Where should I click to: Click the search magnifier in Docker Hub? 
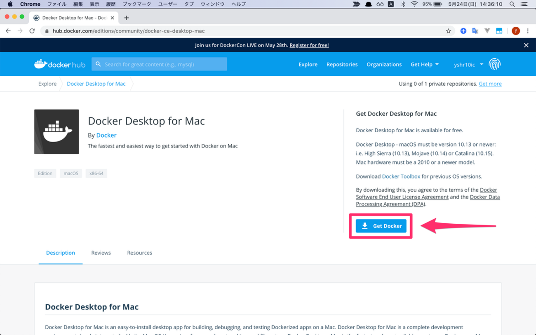pyautogui.click(x=98, y=64)
